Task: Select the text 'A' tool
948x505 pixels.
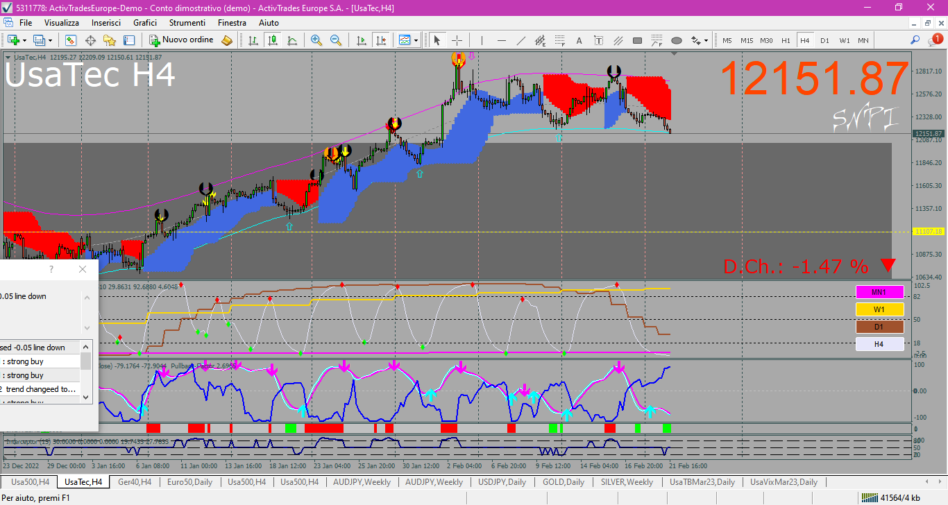Action: tap(579, 40)
